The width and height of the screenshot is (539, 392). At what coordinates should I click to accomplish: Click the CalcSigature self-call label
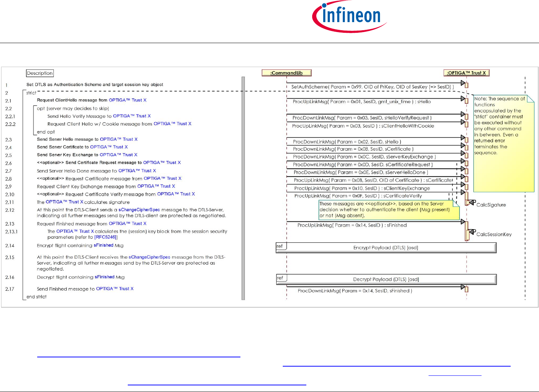coord(491,205)
